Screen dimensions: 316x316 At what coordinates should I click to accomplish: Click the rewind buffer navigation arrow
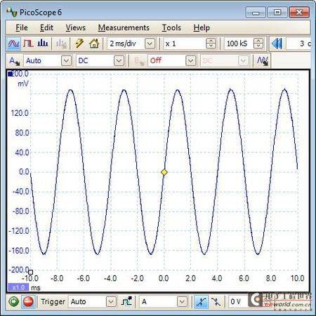277,44
